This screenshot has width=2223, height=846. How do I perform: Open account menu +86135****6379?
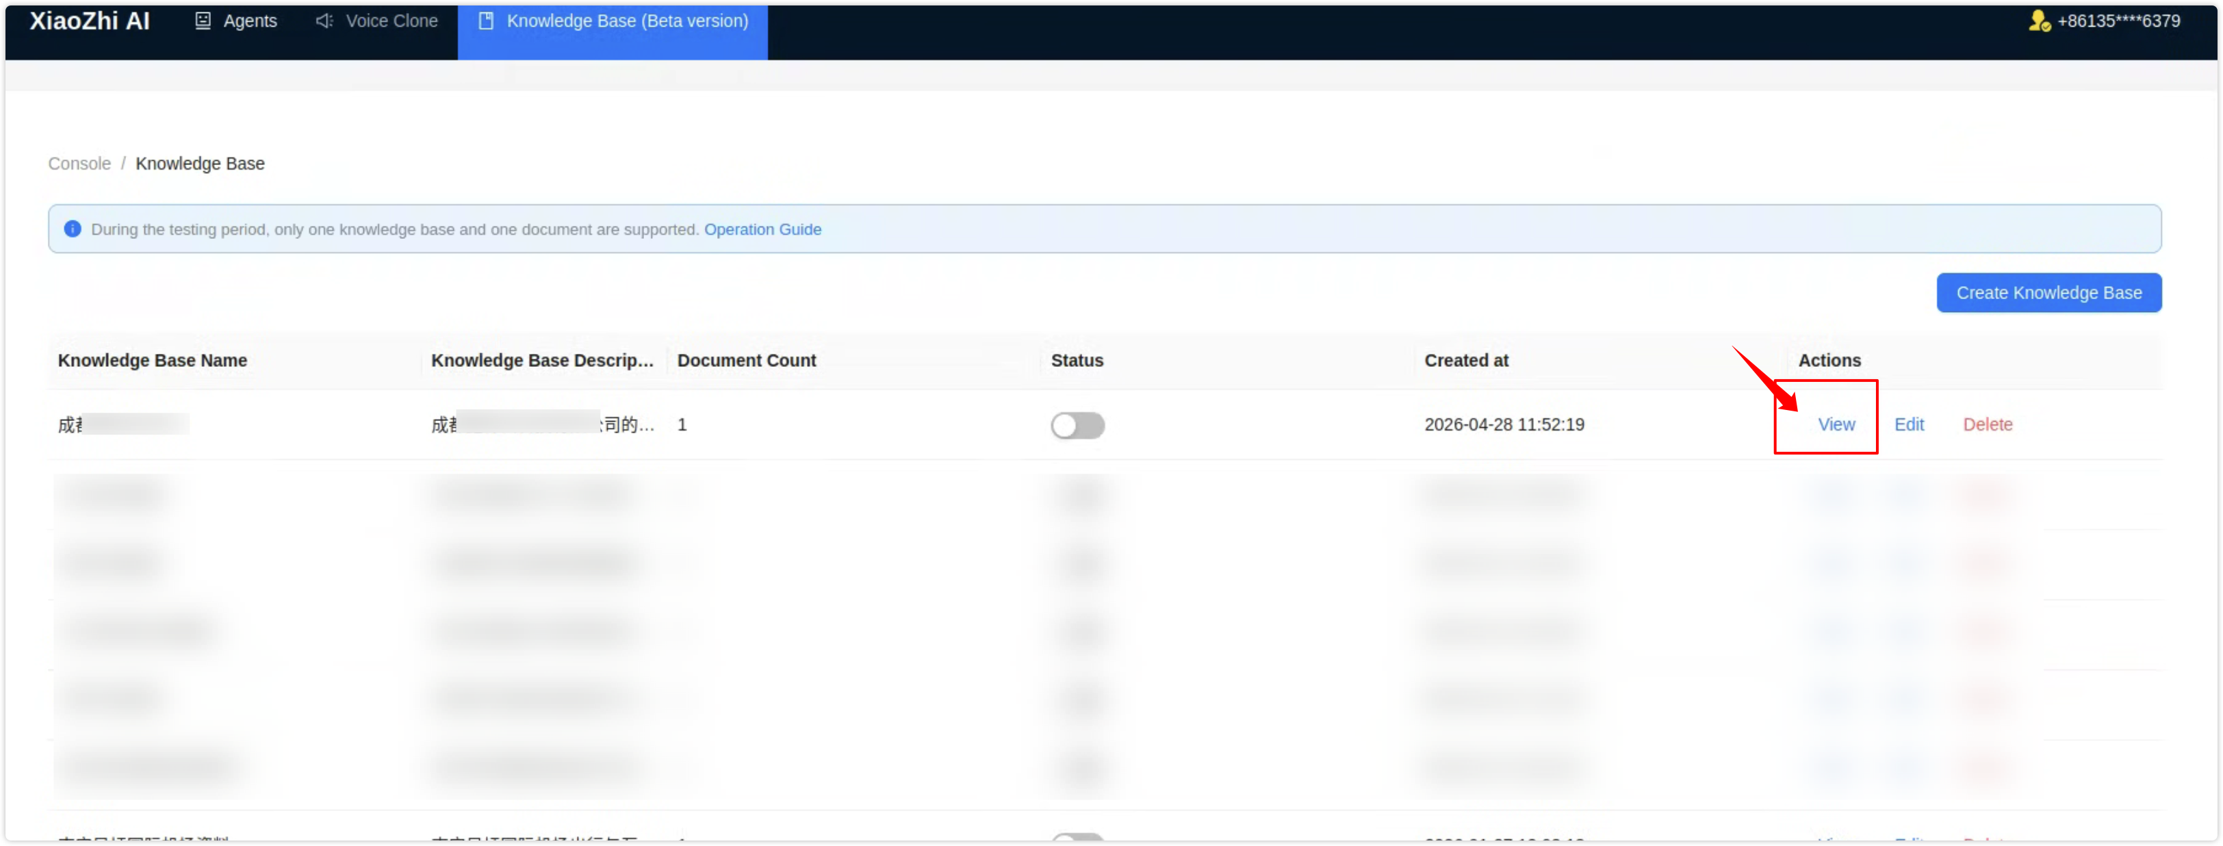point(2118,21)
